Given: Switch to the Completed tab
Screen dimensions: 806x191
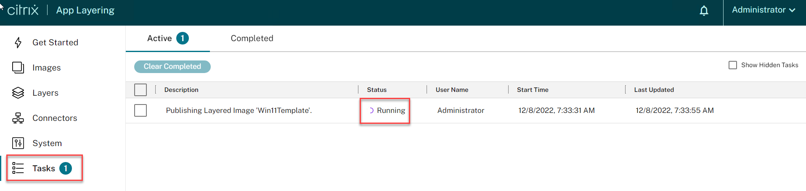Looking at the screenshot, I should tap(252, 38).
